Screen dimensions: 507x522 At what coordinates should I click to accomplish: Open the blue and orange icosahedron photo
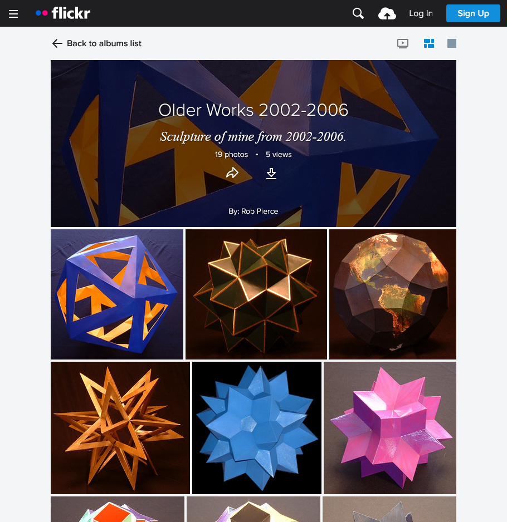pos(117,294)
